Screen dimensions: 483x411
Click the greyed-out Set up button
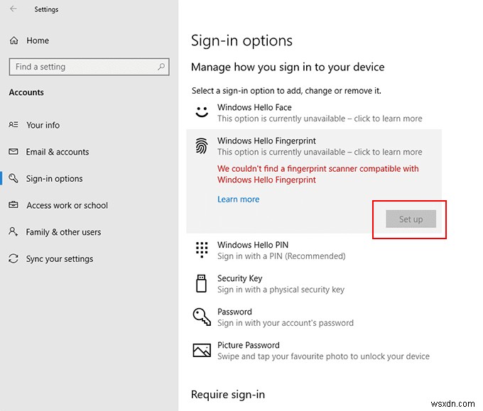[x=411, y=219]
